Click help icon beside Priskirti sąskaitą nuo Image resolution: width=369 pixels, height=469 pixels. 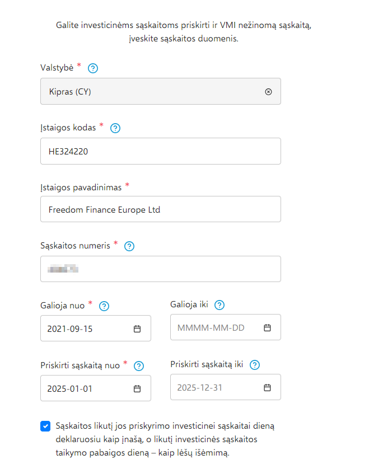point(139,366)
